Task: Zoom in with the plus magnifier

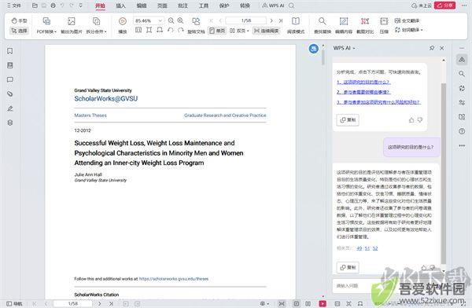Action: pyautogui.click(x=180, y=20)
